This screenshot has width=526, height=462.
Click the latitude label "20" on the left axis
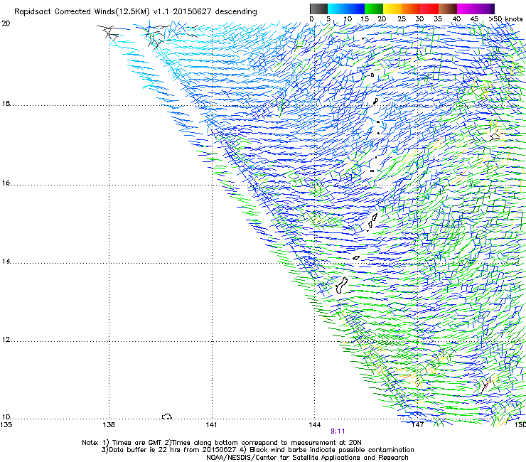[x=6, y=23]
